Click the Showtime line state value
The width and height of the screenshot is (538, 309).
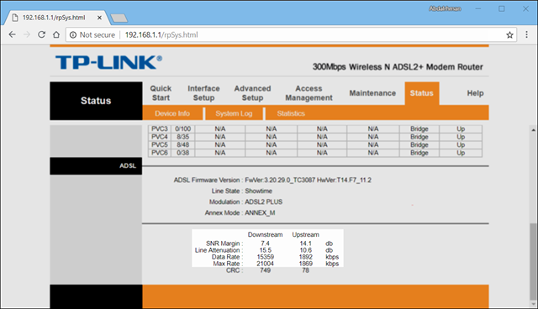coord(258,191)
